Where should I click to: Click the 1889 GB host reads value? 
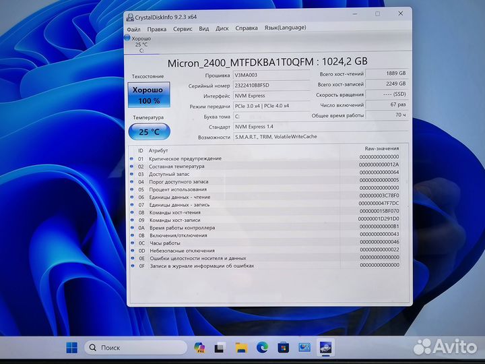(387, 73)
